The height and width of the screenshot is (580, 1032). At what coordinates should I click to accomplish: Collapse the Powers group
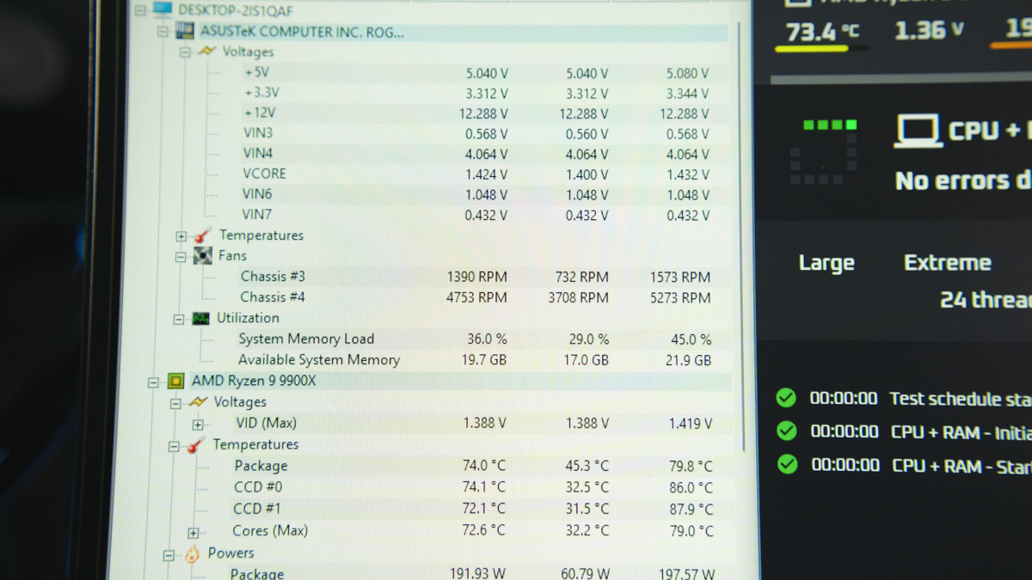click(x=169, y=555)
